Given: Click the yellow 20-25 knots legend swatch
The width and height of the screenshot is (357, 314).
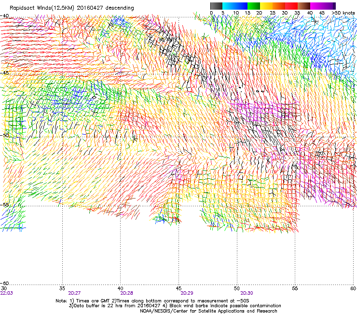Looking at the screenshot, I should (x=266, y=6).
